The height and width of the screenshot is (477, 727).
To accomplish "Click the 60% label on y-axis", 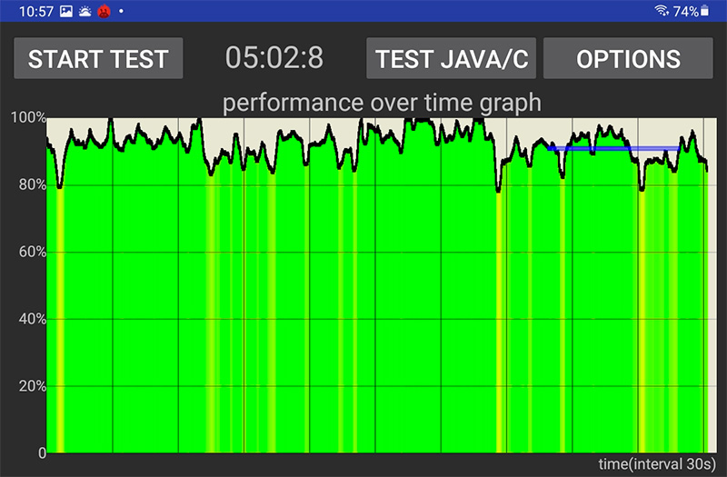I will 29,252.
